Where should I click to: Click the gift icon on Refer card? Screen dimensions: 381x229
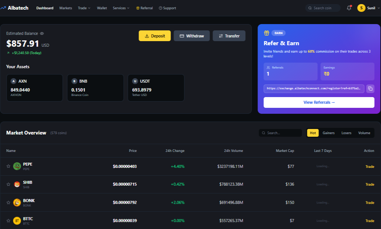coord(267,33)
